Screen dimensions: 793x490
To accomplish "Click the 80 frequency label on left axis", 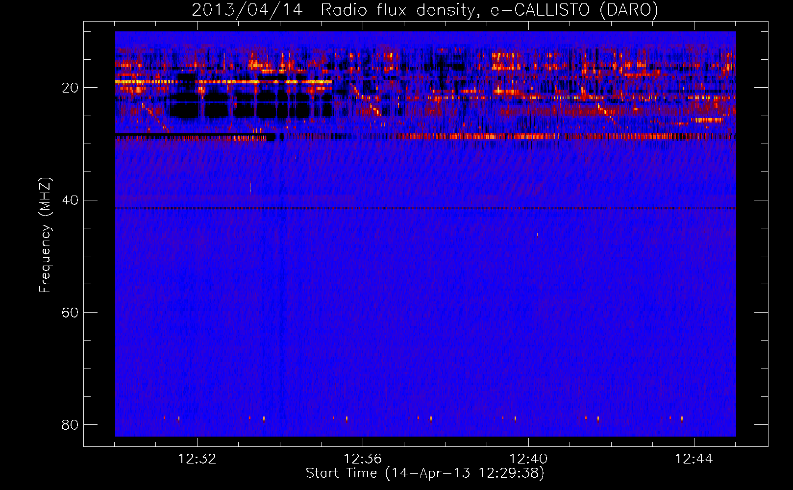I will pos(70,425).
